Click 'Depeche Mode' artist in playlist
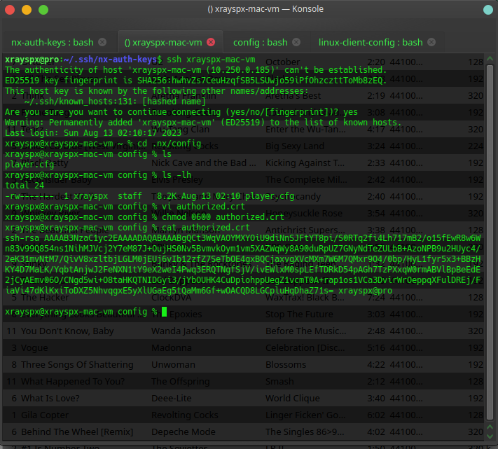 tap(184, 432)
